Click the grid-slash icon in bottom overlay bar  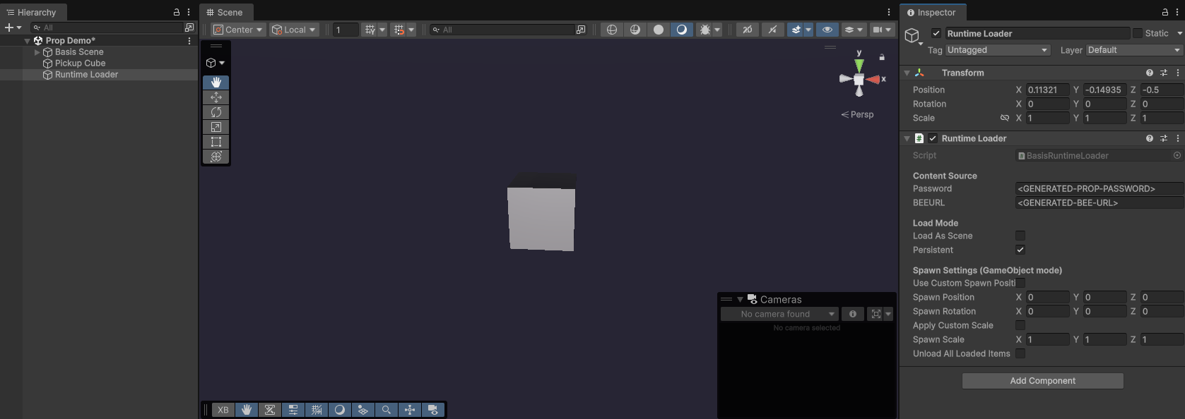click(317, 410)
